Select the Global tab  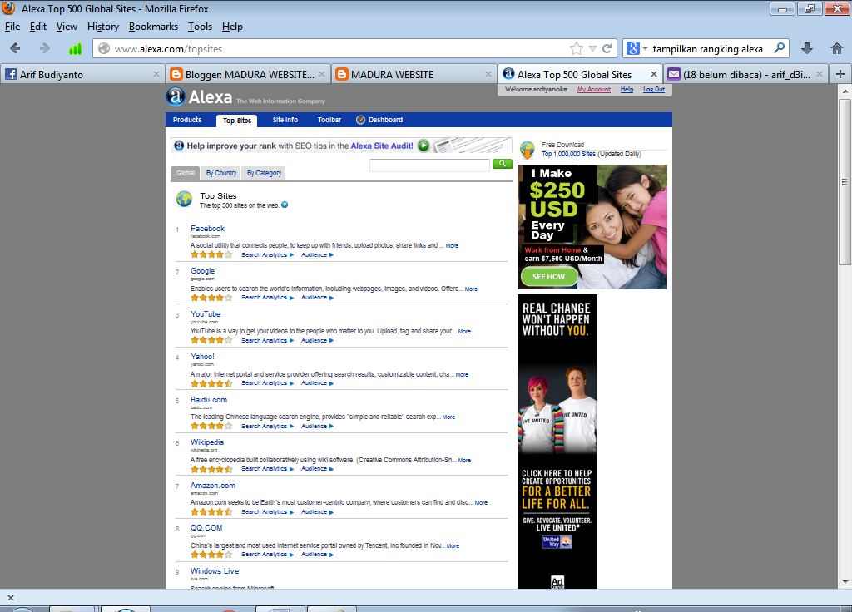pyautogui.click(x=186, y=173)
